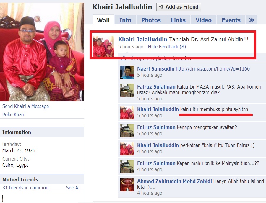This screenshot has height=203, width=266.
Task: Open the Photos tab
Action: click(x=151, y=20)
